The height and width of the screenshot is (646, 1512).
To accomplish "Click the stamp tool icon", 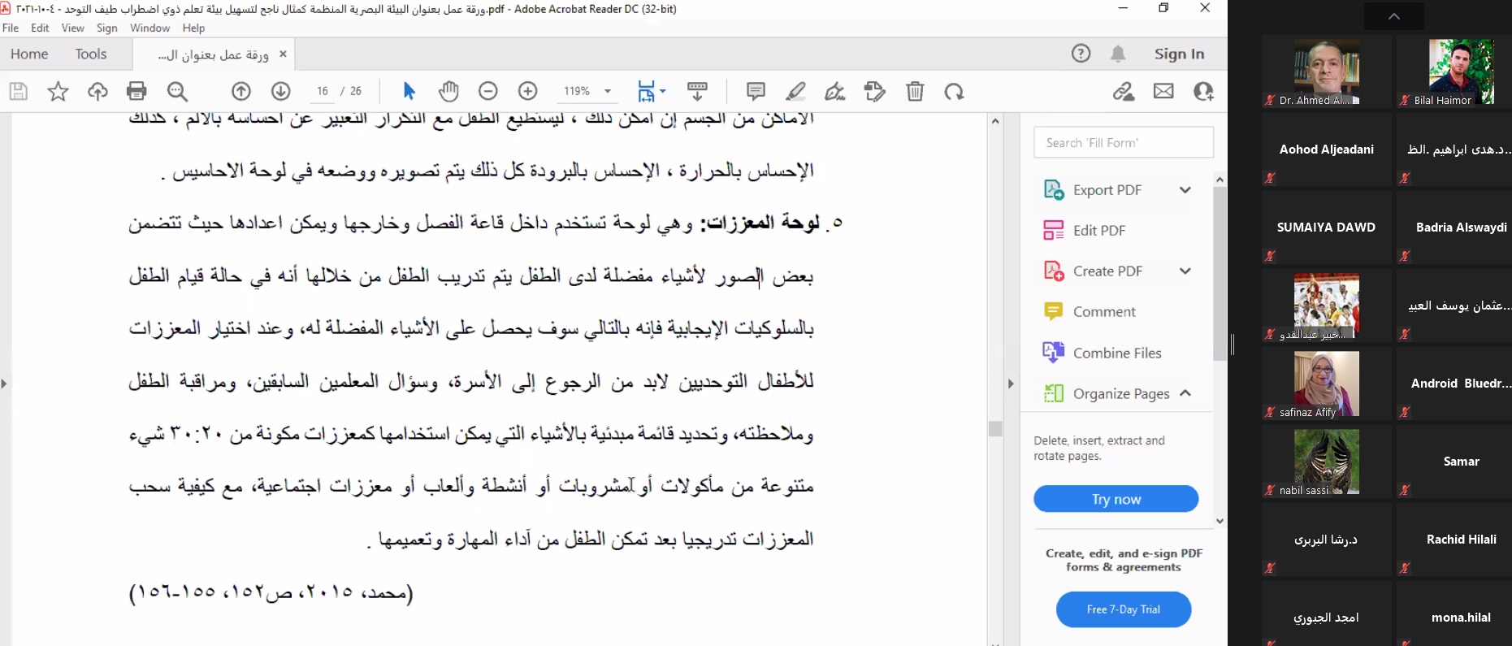I will click(x=875, y=91).
